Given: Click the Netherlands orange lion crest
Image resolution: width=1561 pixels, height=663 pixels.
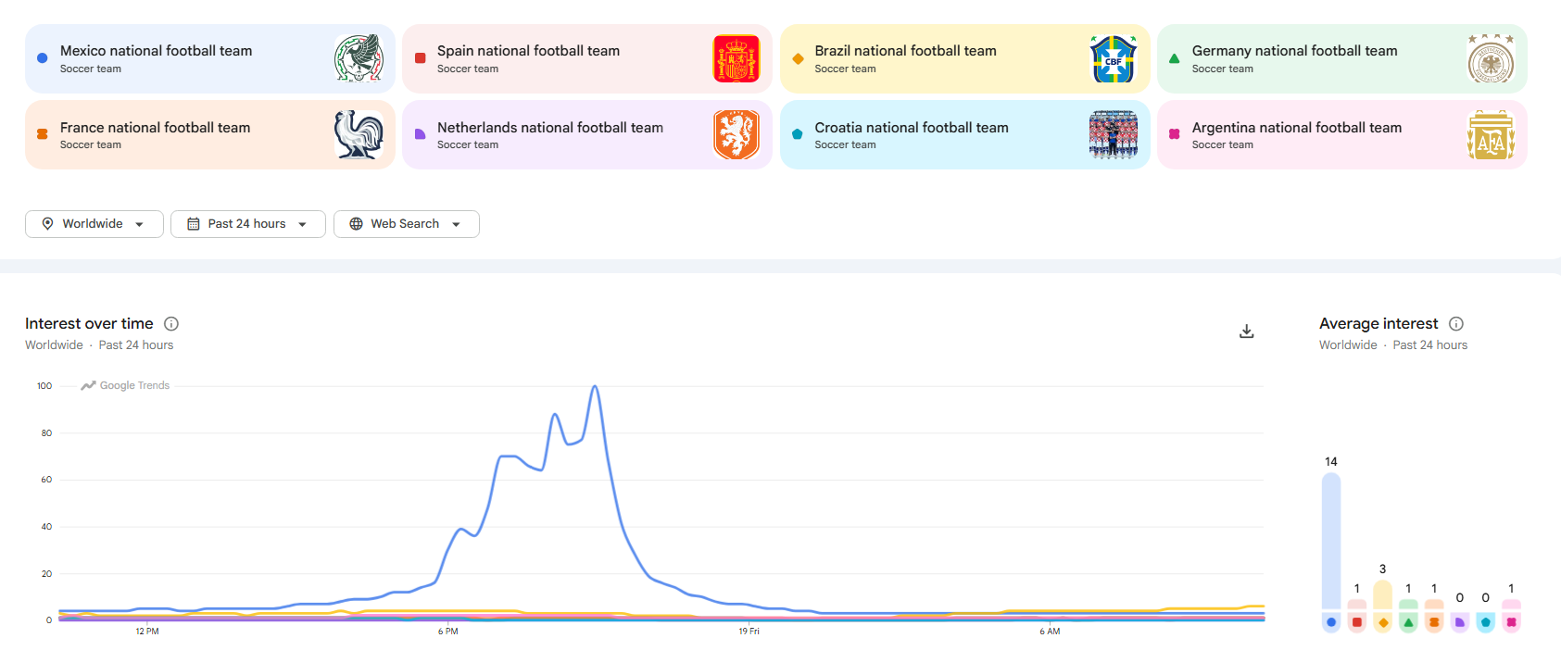Looking at the screenshot, I should click(x=736, y=135).
